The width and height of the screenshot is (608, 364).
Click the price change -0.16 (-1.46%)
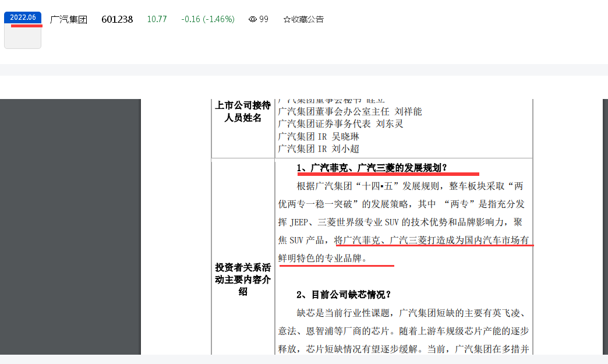208,19
